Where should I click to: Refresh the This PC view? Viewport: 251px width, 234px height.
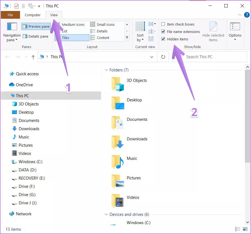(163, 57)
